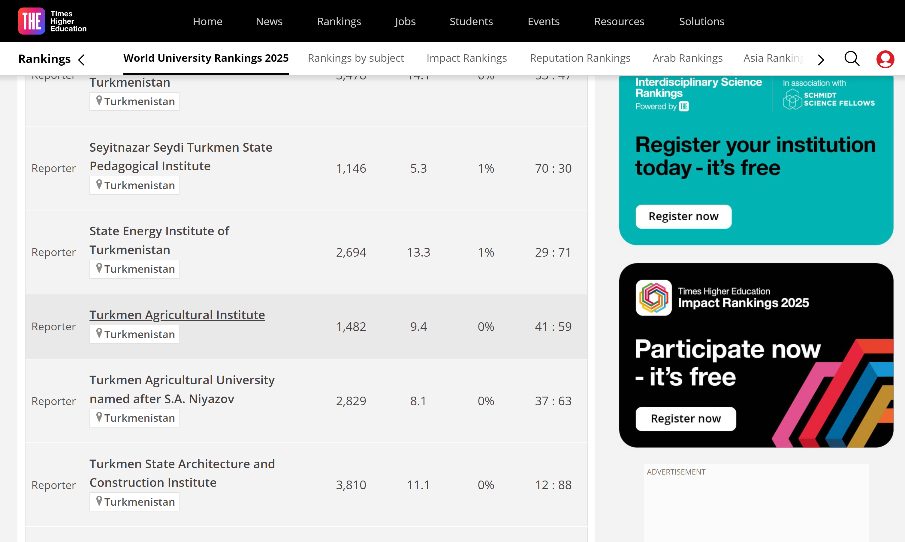Open the Home menu
This screenshot has width=905, height=542.
[207, 21]
